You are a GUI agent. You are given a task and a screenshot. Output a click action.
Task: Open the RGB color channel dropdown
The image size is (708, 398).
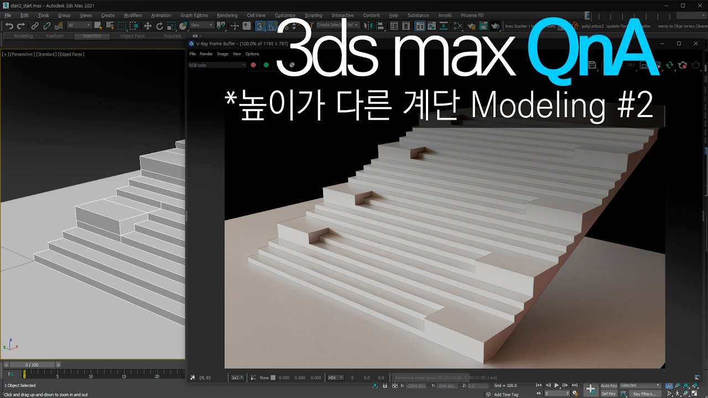217,65
